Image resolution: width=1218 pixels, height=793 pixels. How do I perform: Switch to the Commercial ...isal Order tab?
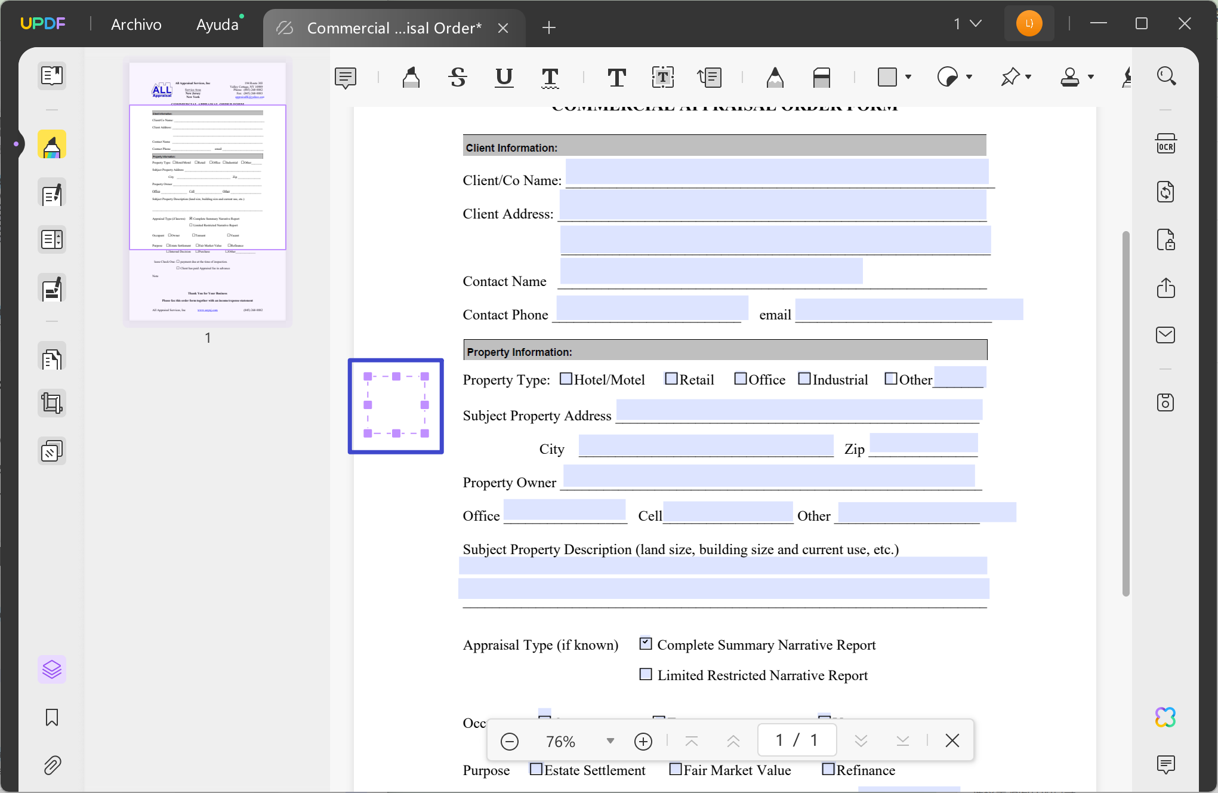pyautogui.click(x=394, y=28)
